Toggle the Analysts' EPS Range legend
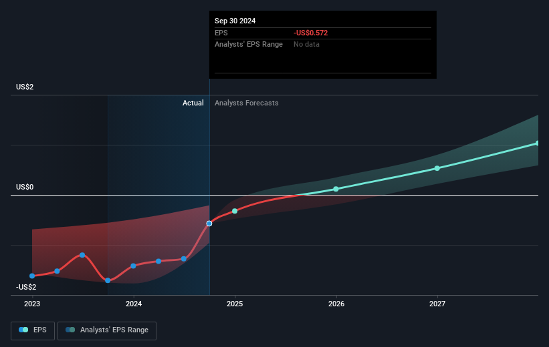Image resolution: width=549 pixels, height=347 pixels. tap(107, 330)
